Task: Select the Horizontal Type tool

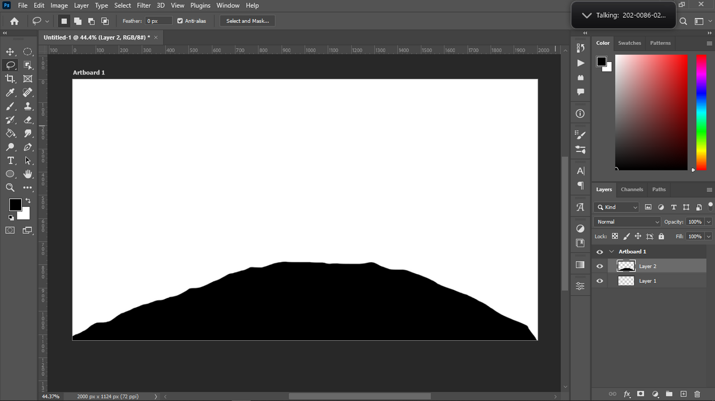Action: [10, 161]
